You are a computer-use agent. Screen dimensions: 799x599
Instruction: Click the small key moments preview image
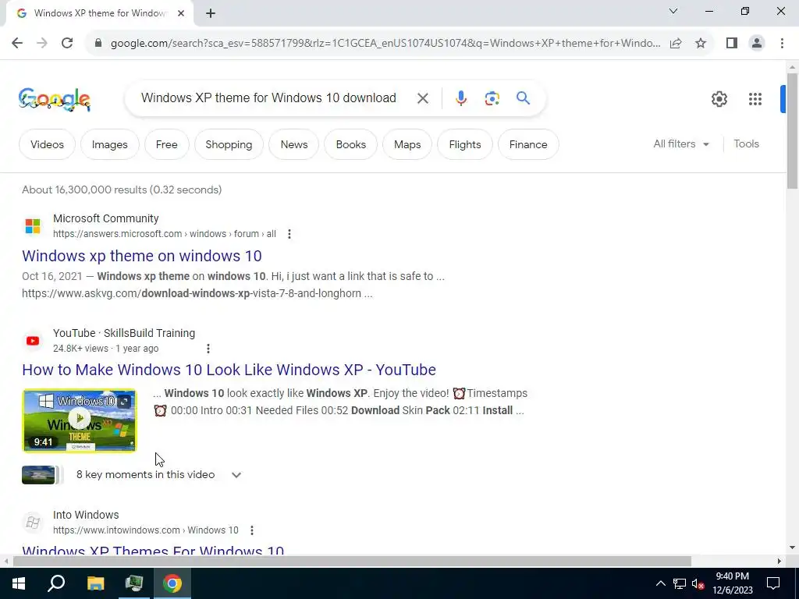point(38,475)
